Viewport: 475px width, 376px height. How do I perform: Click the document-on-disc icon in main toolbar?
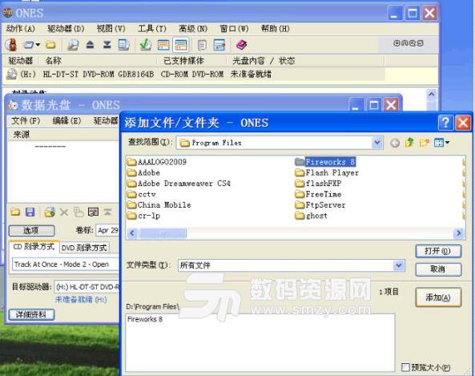click(123, 45)
